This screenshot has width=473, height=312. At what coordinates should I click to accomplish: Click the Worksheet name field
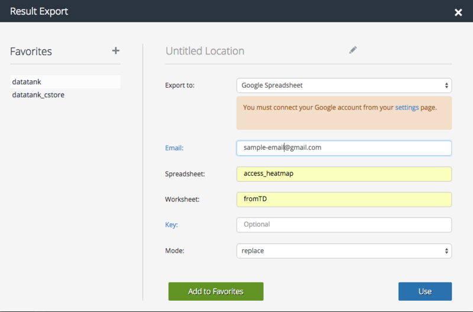(x=344, y=200)
